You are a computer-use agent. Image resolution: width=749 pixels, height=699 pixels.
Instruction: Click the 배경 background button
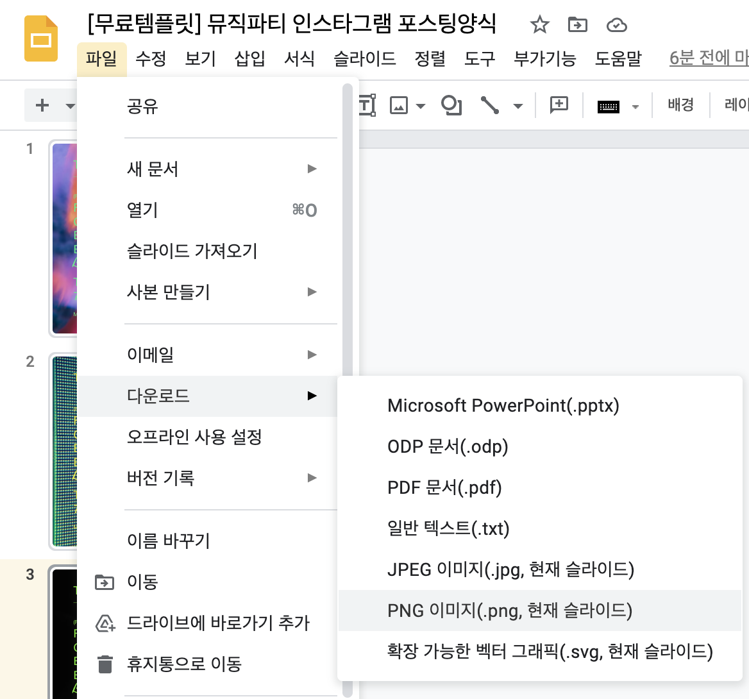[680, 105]
